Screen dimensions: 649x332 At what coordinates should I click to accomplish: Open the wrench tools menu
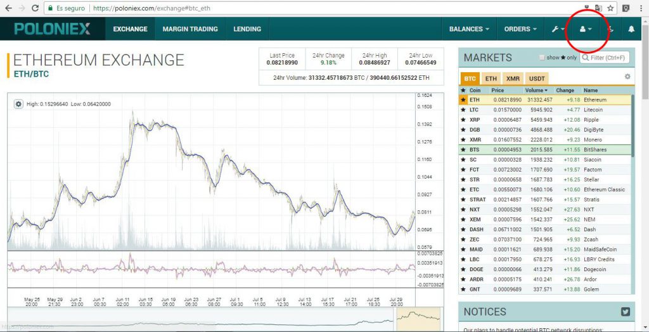point(558,29)
